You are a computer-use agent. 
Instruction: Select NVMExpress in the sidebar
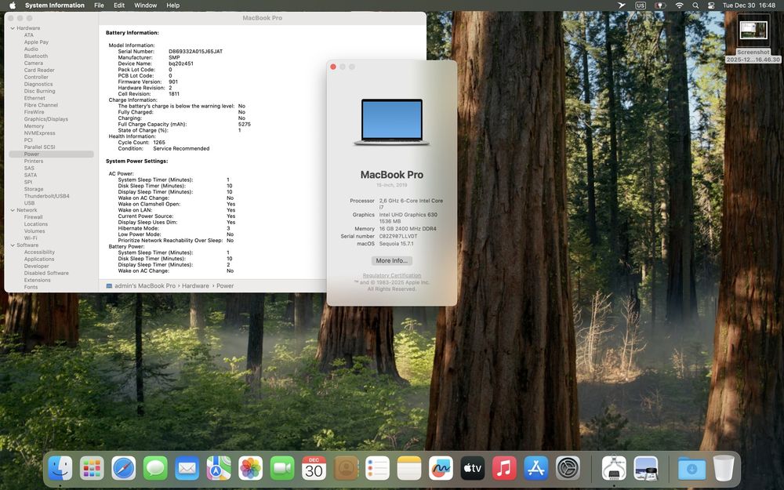click(x=39, y=133)
